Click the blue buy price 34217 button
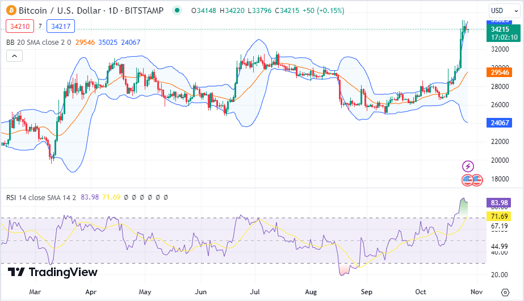Image resolution: width=524 pixels, height=301 pixels. click(60, 26)
